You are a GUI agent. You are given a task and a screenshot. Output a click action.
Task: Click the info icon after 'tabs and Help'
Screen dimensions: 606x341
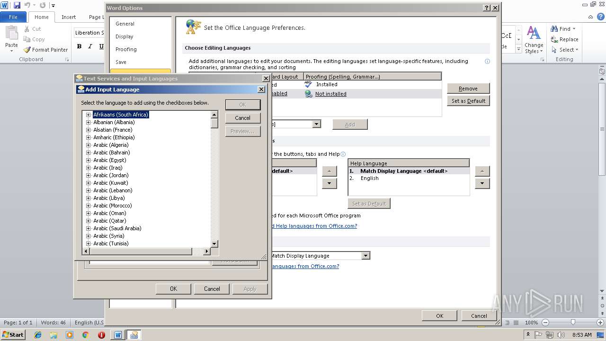[x=343, y=154]
